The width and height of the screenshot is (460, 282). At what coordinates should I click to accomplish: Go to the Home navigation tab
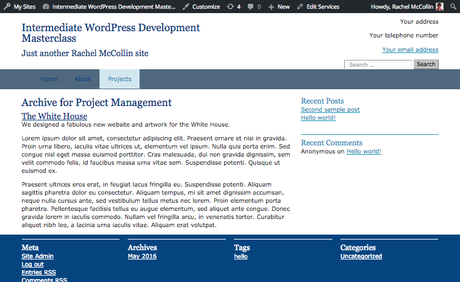click(x=49, y=79)
